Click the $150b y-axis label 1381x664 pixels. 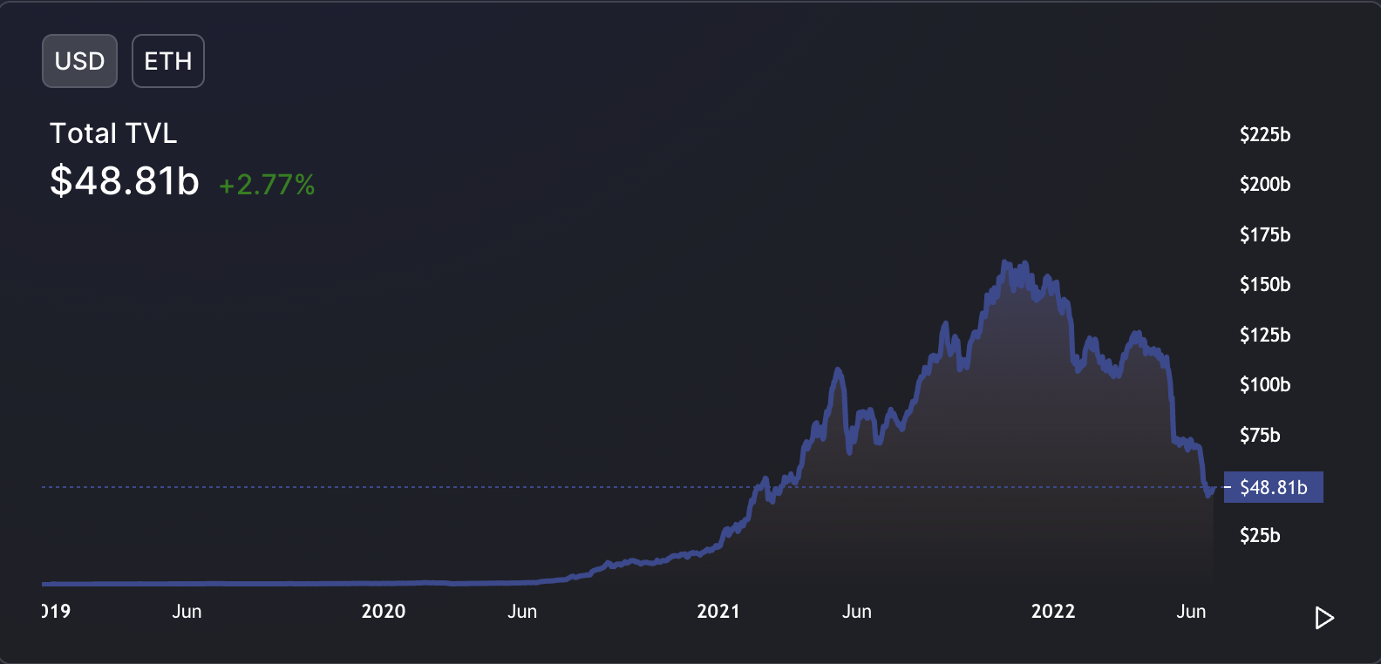tap(1265, 284)
